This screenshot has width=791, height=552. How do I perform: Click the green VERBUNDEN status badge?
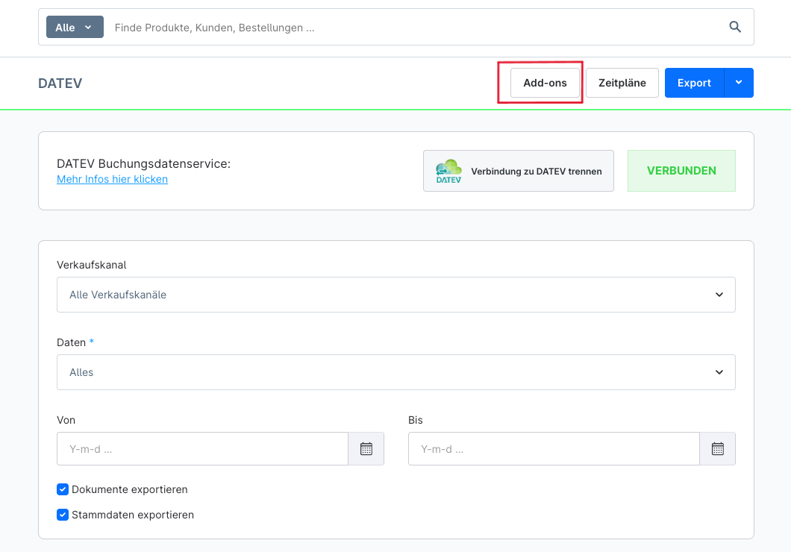[x=681, y=171]
